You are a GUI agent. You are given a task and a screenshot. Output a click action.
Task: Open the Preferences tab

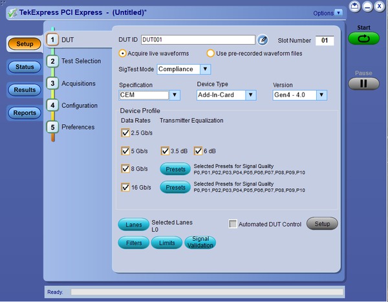tap(78, 127)
